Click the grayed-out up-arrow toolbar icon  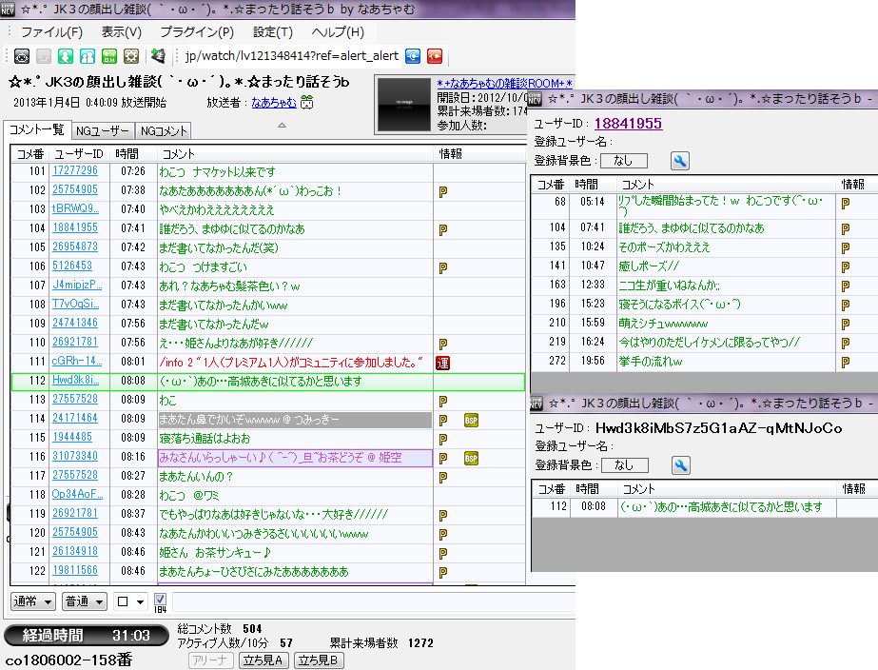(44, 56)
